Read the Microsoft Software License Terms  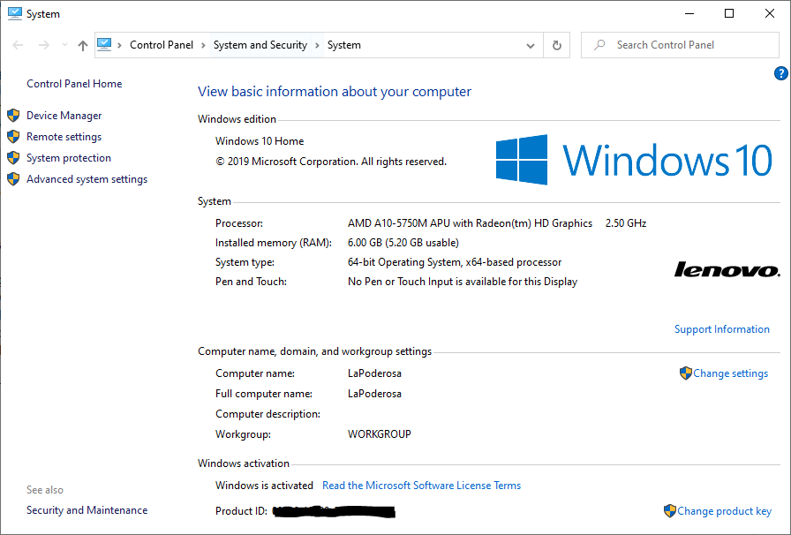(422, 486)
